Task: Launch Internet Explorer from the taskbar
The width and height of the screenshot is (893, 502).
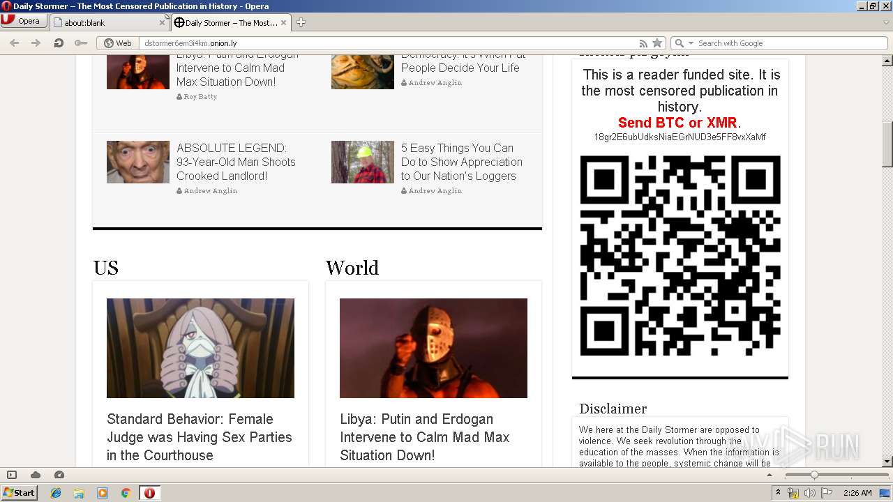Action: [x=56, y=493]
